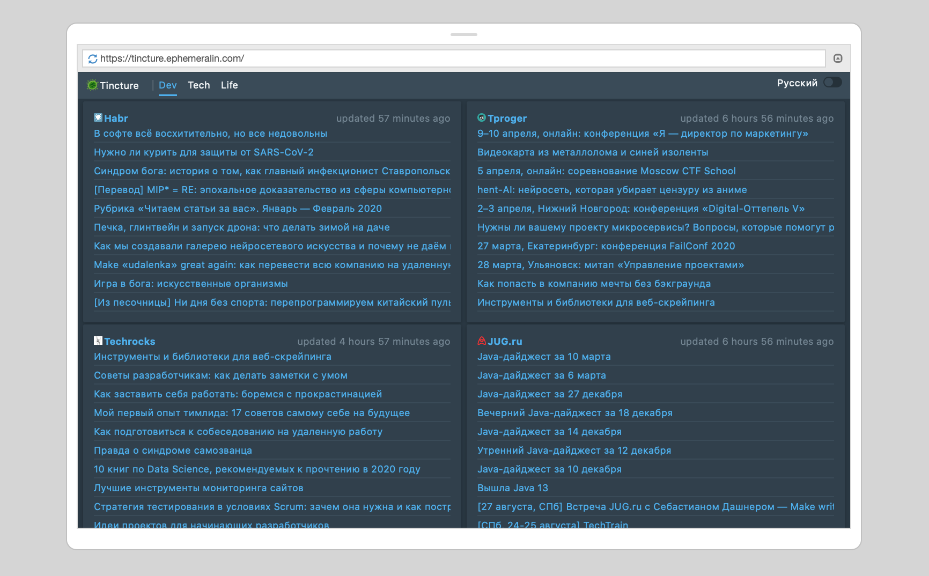Open Techrocks 'Инструменты и библиотеки для веб-скрейпинга'
Viewport: 929px width, 576px height.
212,357
